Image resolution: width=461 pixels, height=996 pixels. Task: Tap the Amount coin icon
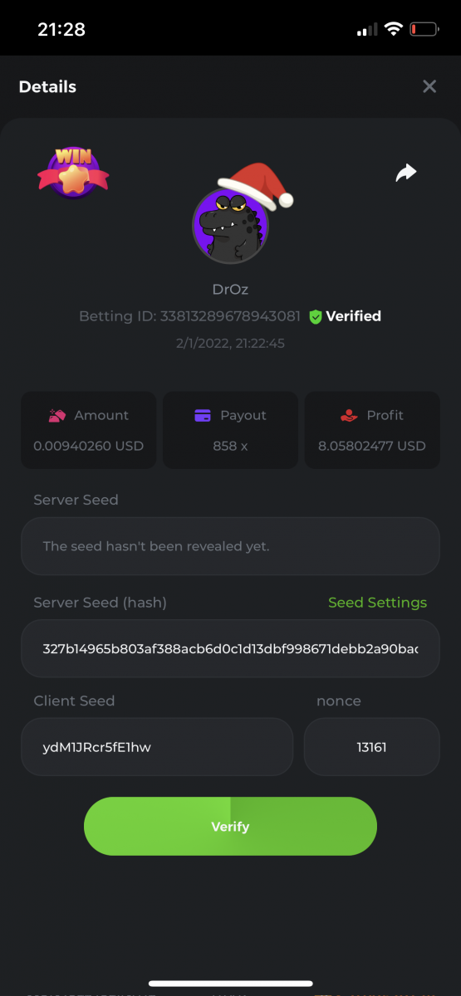57,415
